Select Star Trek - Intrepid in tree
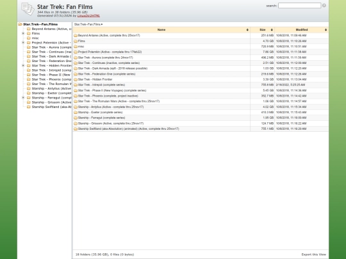 [51, 70]
